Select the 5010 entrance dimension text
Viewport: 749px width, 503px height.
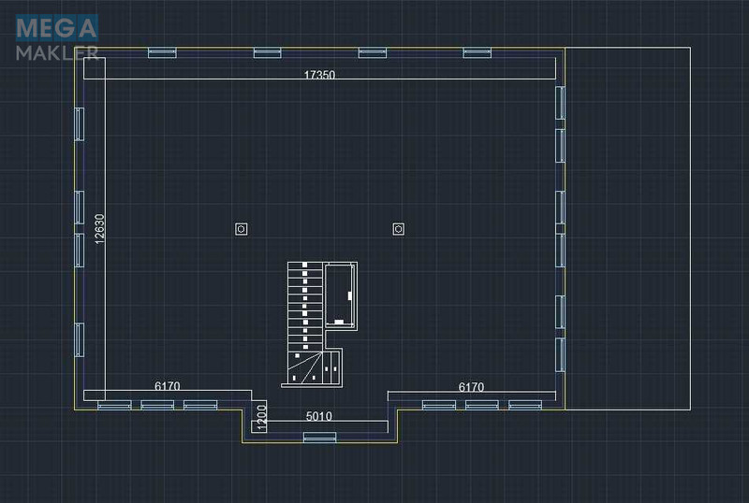tap(318, 416)
